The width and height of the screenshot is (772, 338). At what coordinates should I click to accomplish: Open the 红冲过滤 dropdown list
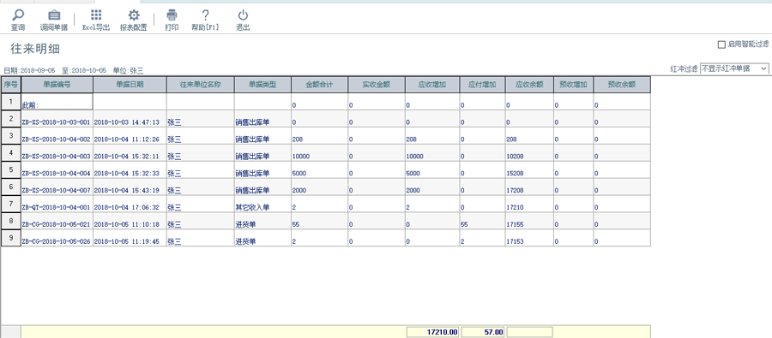pos(734,68)
